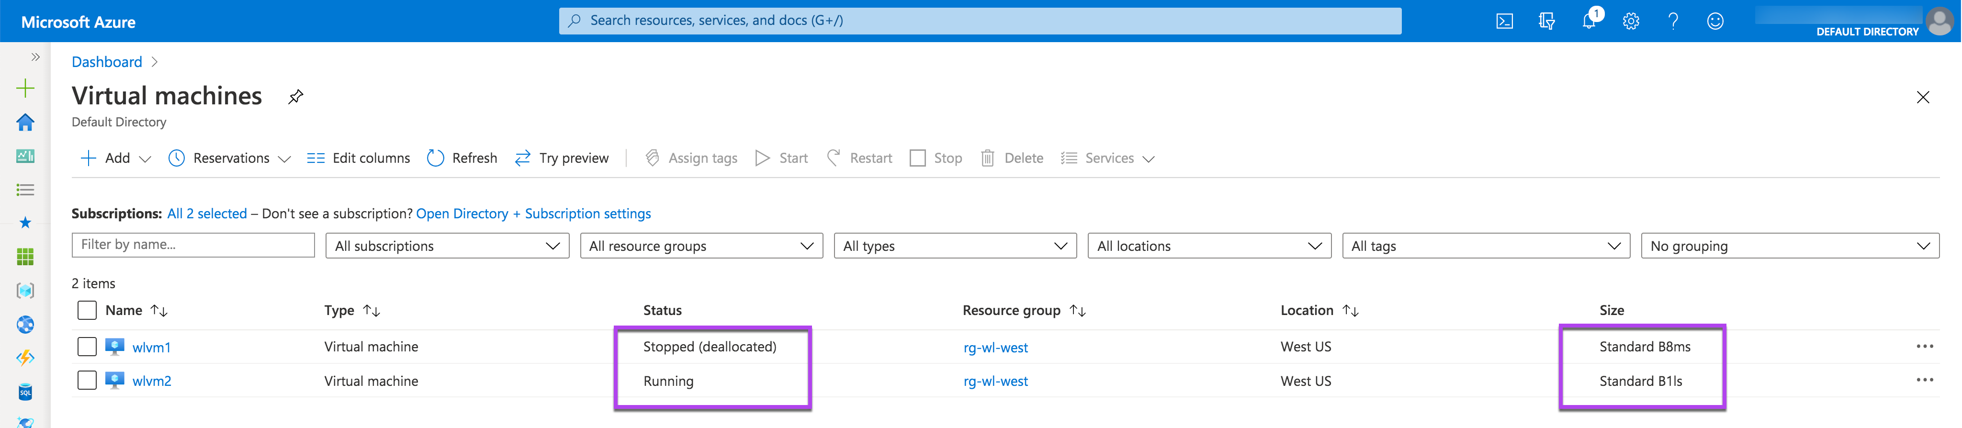Open the Dashboard icon in sidebar

click(25, 156)
